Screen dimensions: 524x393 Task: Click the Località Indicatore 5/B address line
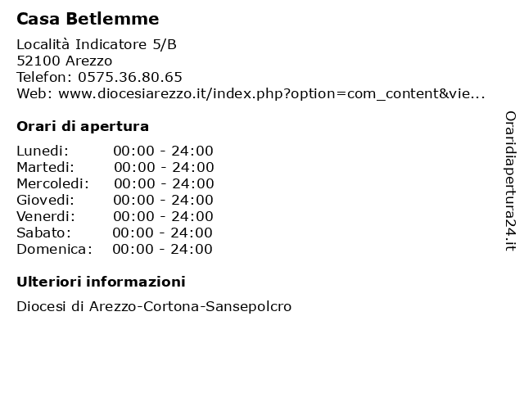pos(97,44)
